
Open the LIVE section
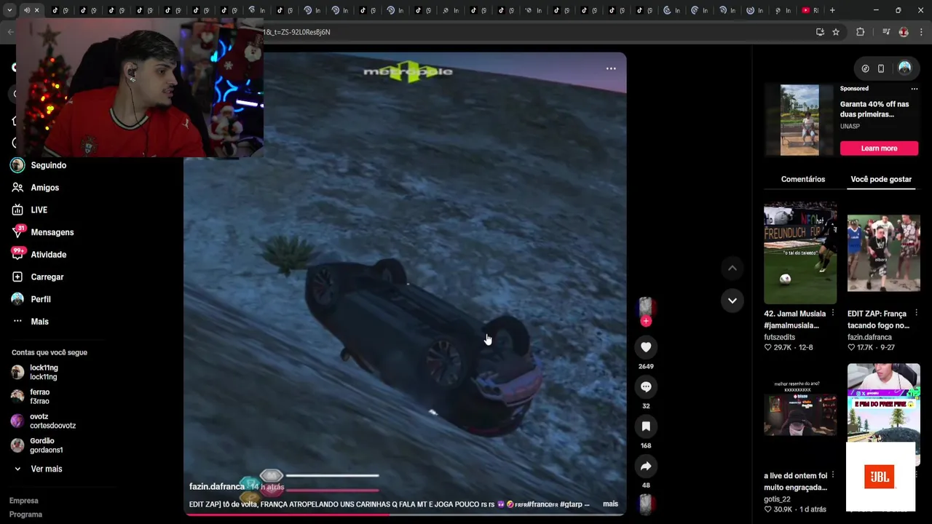pos(30,210)
